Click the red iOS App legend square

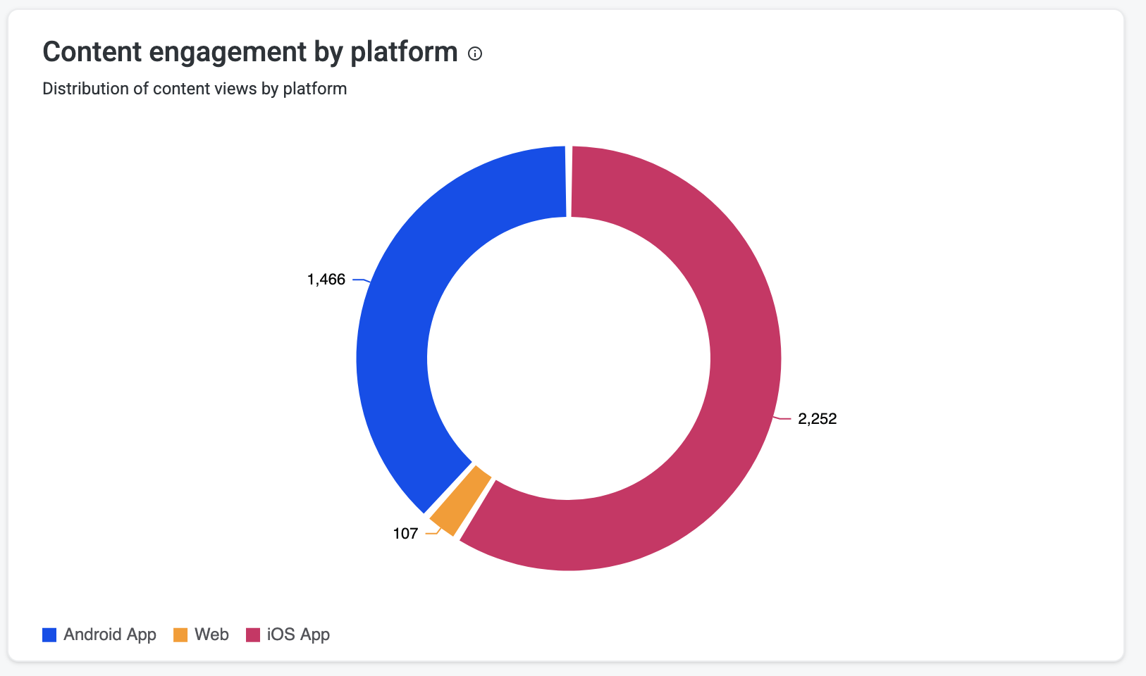pos(253,634)
